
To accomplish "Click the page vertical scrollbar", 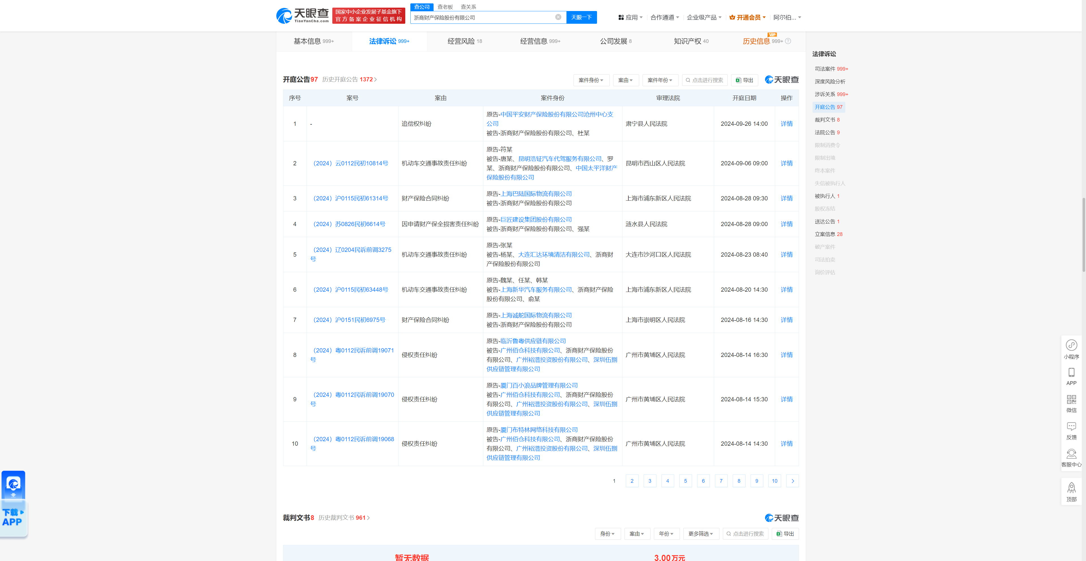I will [x=1083, y=234].
